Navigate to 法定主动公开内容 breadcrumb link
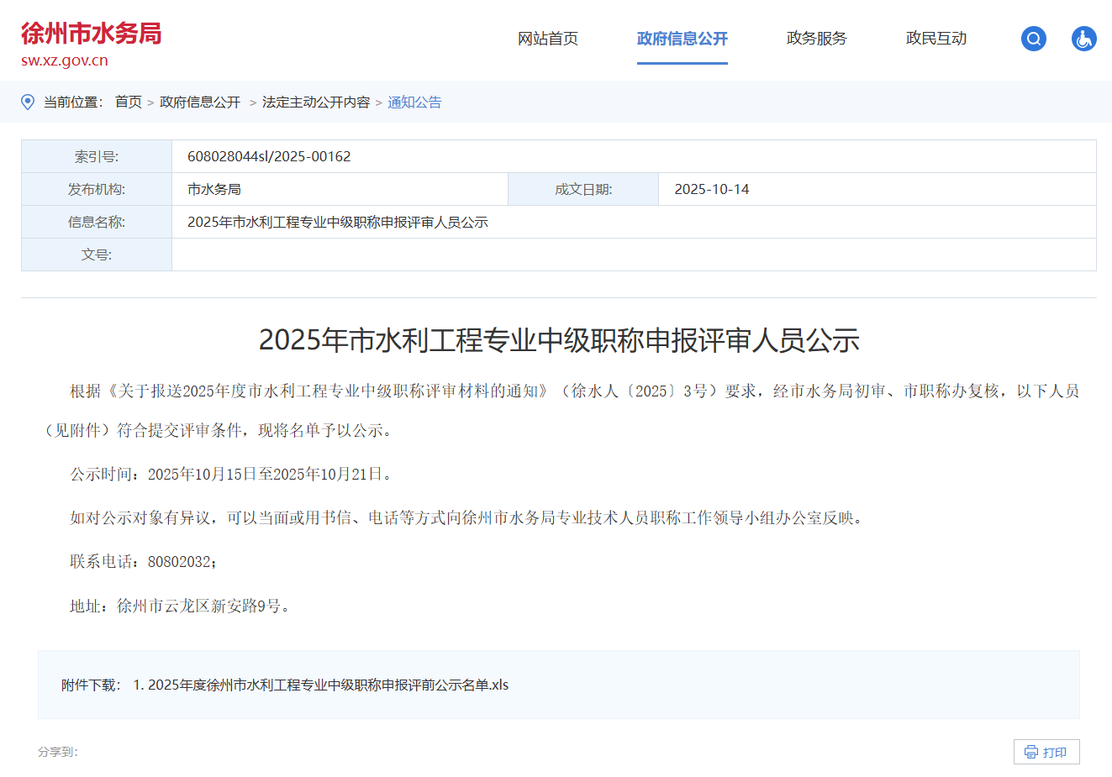 (x=315, y=102)
